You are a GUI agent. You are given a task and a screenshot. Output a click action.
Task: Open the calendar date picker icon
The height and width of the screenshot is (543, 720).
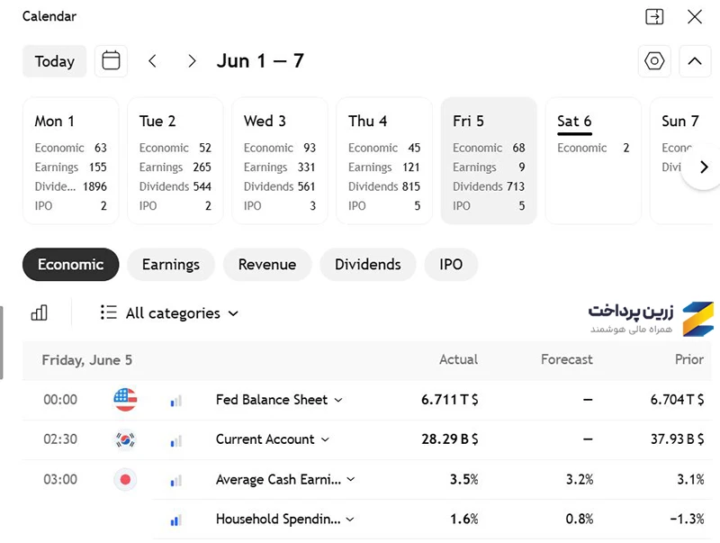111,60
